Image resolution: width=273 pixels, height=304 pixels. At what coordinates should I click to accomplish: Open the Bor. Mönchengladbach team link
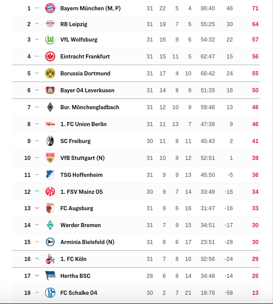pos(90,107)
